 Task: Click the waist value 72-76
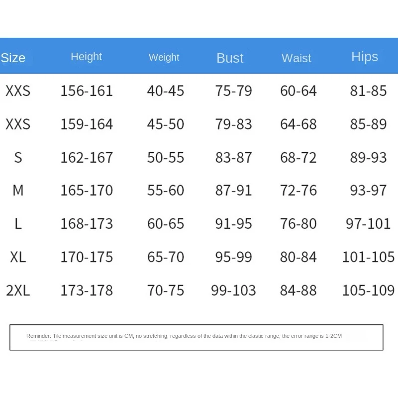point(298,190)
